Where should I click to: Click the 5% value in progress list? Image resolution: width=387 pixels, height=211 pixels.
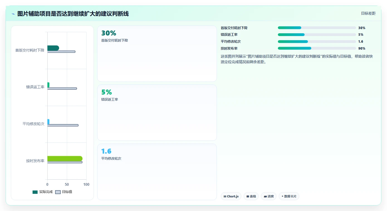(x=361, y=35)
